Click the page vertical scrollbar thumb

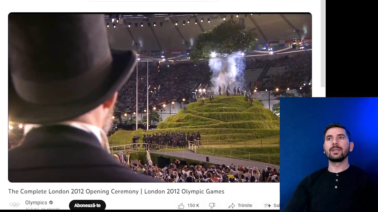tap(323, 44)
